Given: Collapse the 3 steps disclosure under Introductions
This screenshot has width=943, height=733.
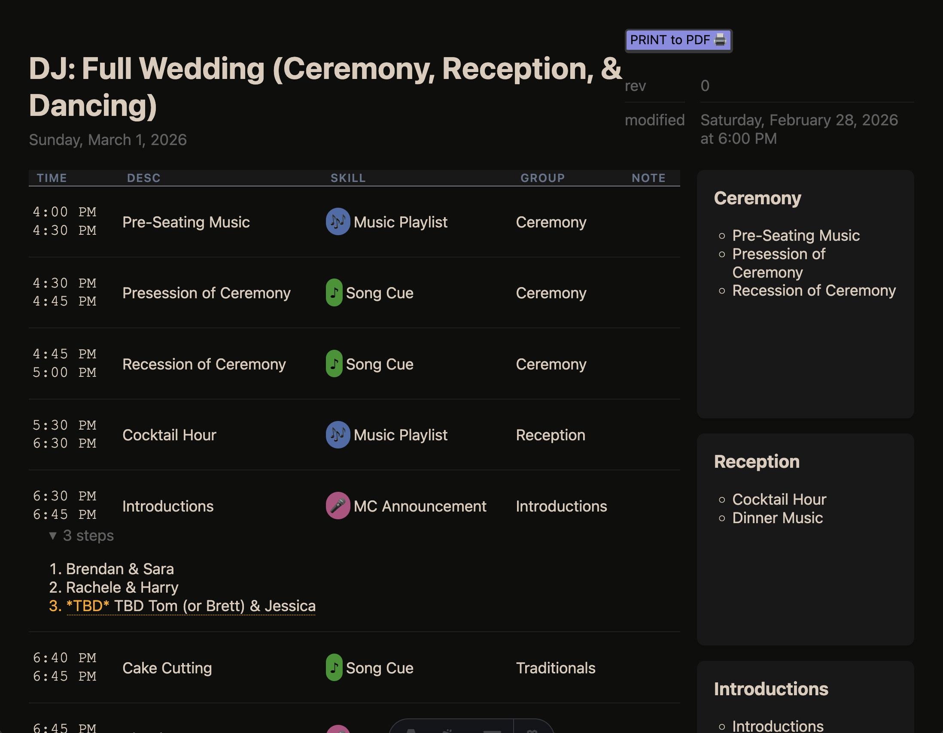Looking at the screenshot, I should click(x=81, y=536).
